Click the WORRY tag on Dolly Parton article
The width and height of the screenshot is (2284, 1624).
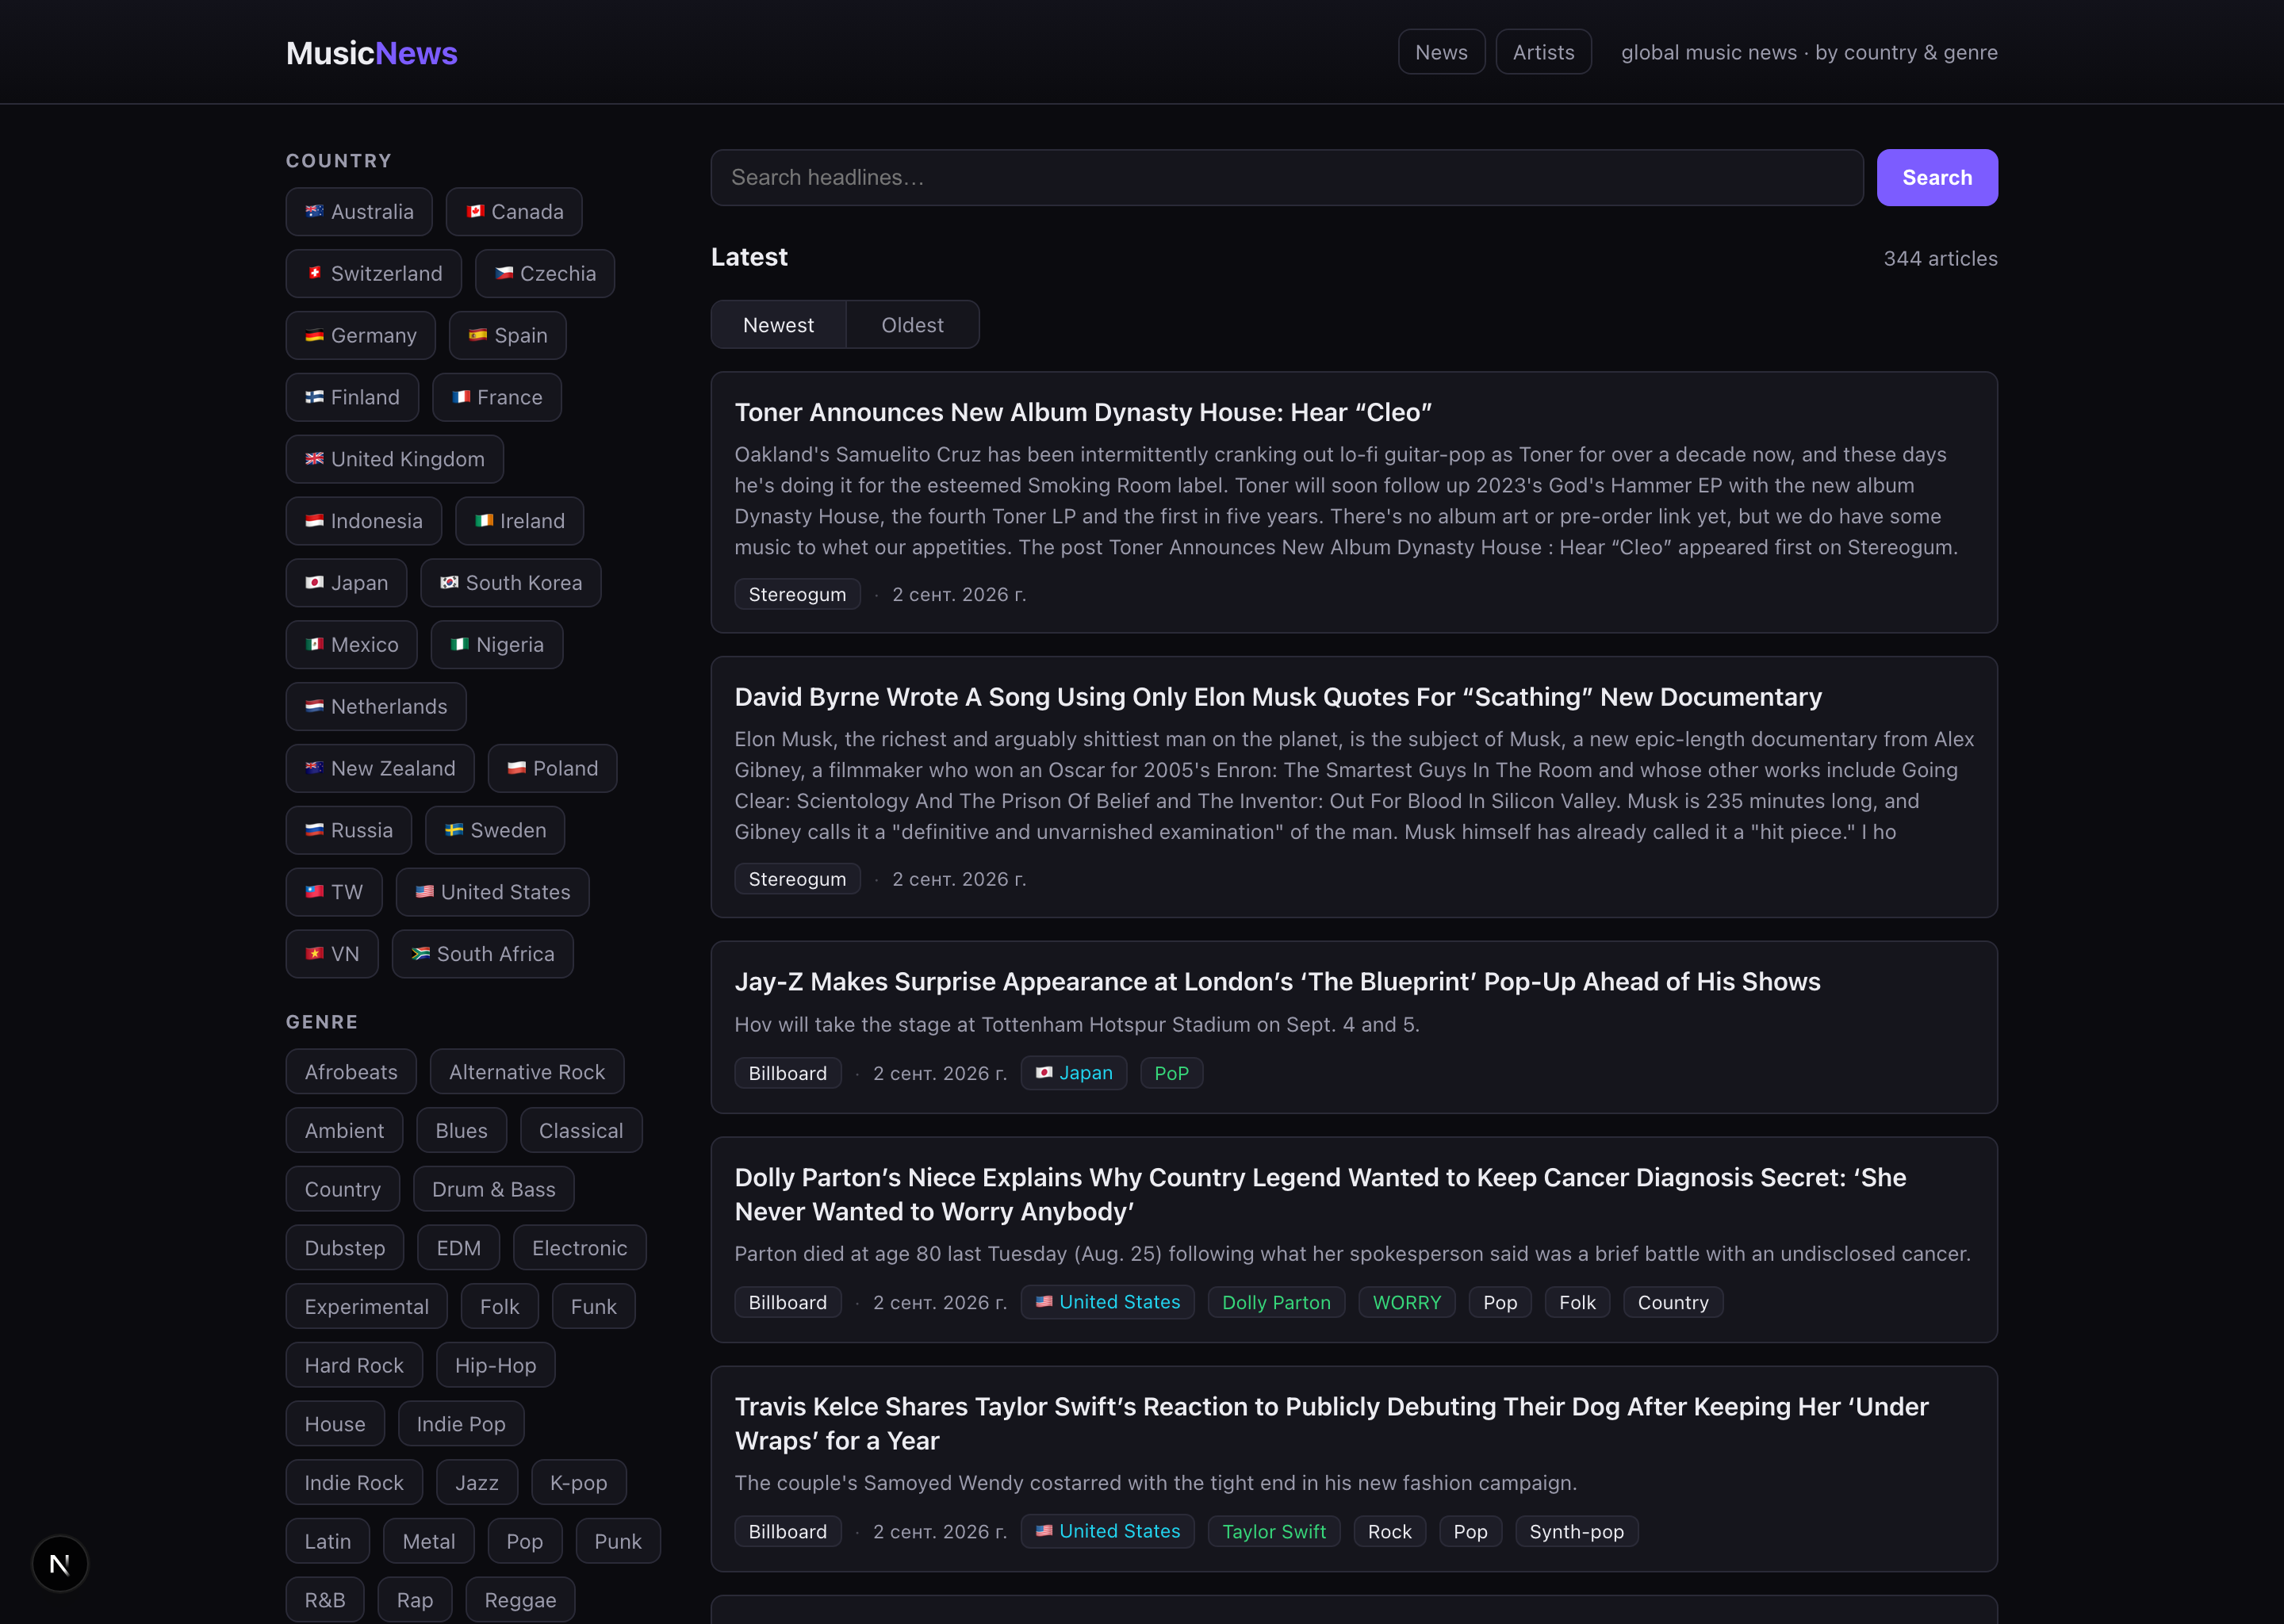click(1406, 1302)
